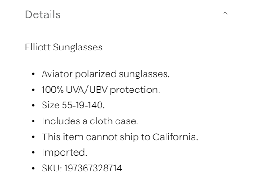
Task: Click the bullet before '100% UVA/UBV protection'
Action: pos(33,90)
